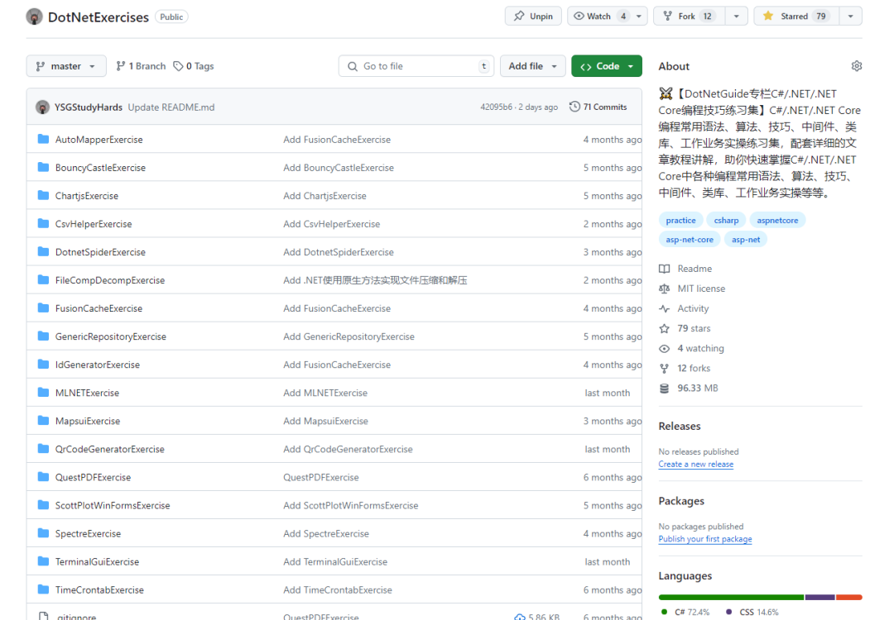Select the aspnetcore topic tag
Image resolution: width=894 pixels, height=620 pixels.
(777, 220)
